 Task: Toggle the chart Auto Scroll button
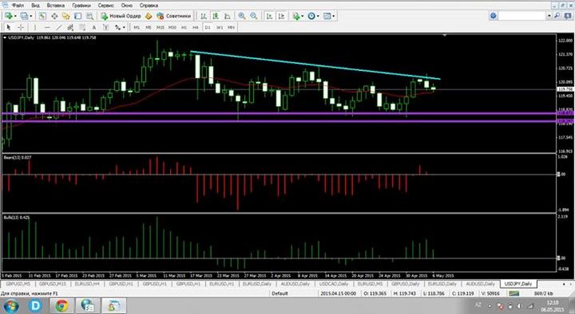pyautogui.click(x=269, y=16)
